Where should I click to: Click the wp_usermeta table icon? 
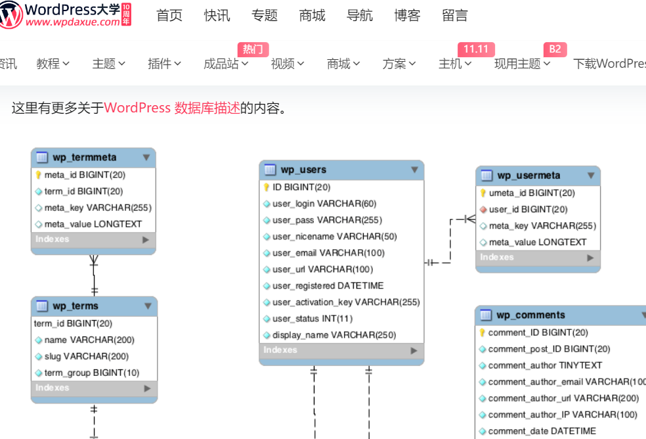486,175
